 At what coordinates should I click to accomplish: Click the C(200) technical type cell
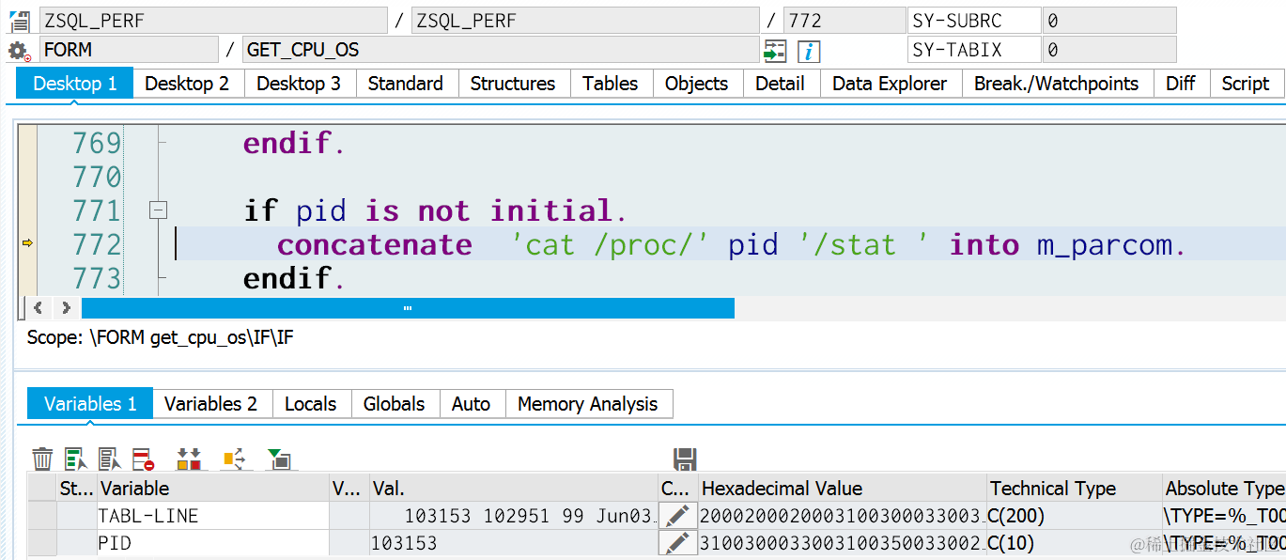(x=1075, y=516)
